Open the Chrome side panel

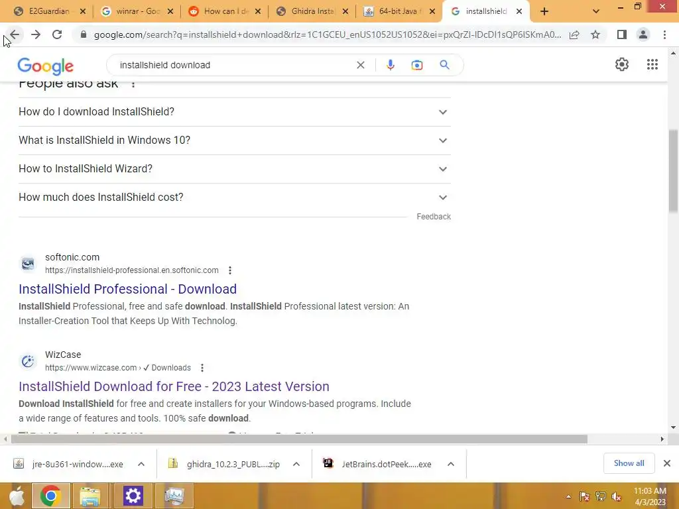tap(622, 34)
